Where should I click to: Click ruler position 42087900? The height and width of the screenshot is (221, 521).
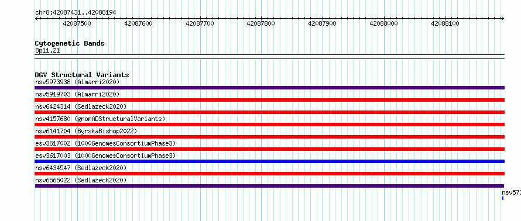pos(323,23)
